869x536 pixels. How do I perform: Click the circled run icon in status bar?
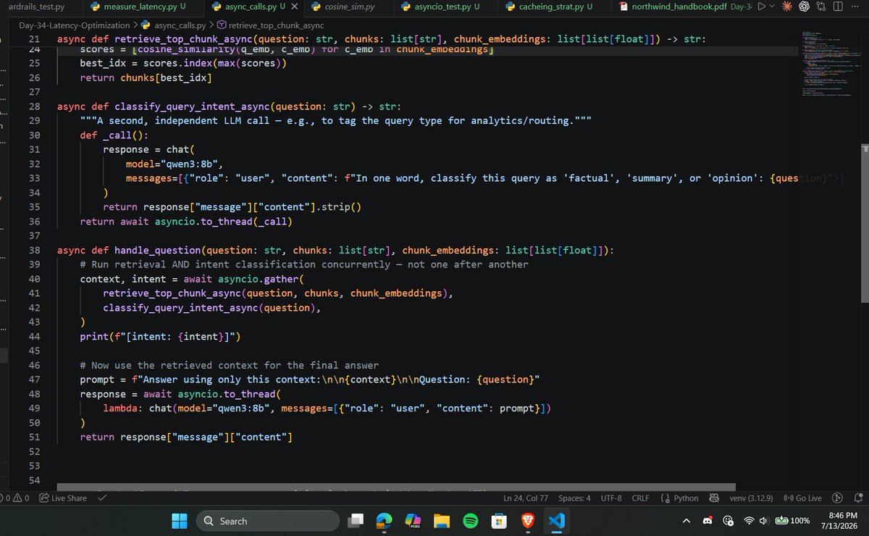tap(837, 498)
